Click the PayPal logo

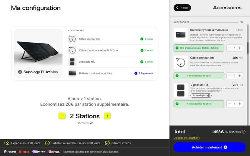10,152
